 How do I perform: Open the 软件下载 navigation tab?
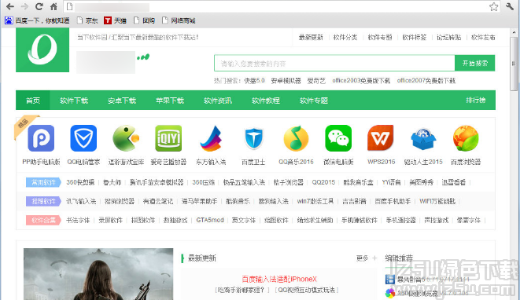(x=74, y=101)
